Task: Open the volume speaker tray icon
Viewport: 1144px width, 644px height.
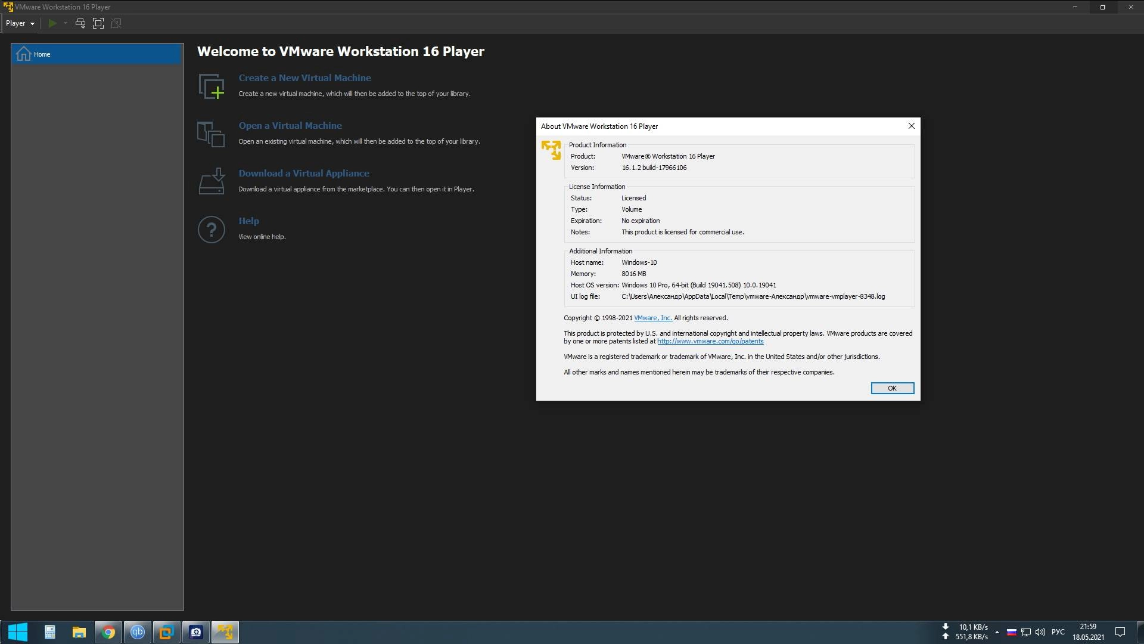Action: click(1040, 632)
